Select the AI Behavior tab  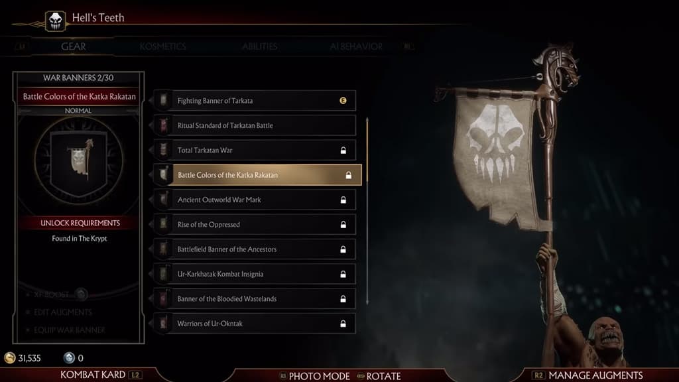pos(356,46)
